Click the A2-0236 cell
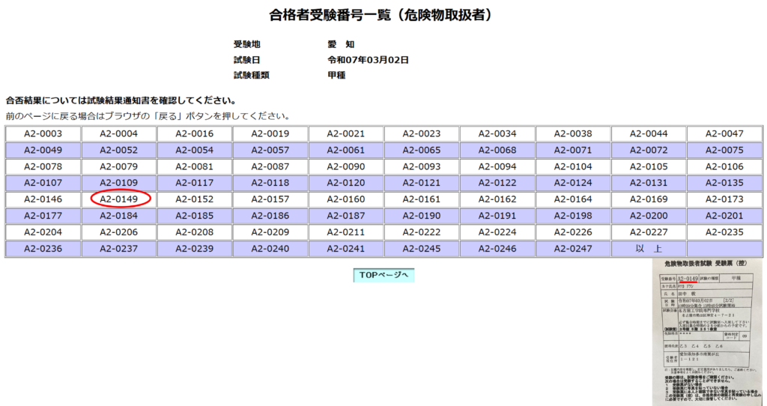The image size is (767, 406). click(43, 249)
